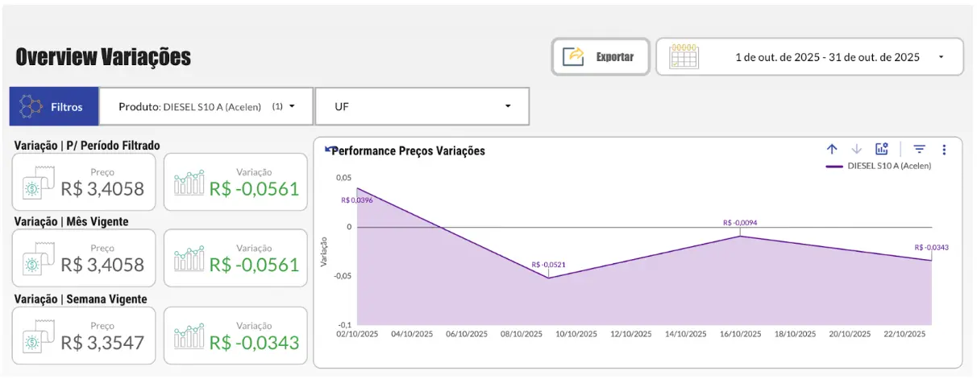Click the DIESEL S10 A legend color line
Viewport: 977px width, 383px height.
[834, 166]
